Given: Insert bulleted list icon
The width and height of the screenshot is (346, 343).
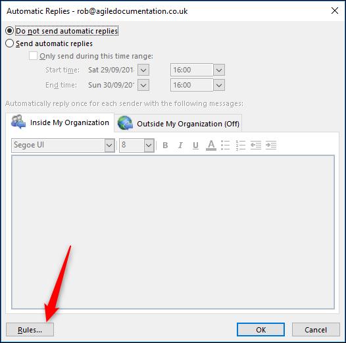Looking at the screenshot, I should click(226, 145).
